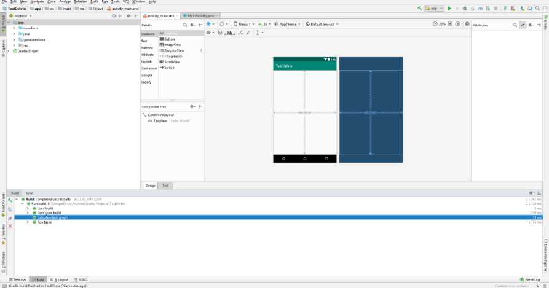Open the design surface layers dropdown

[x=210, y=24]
